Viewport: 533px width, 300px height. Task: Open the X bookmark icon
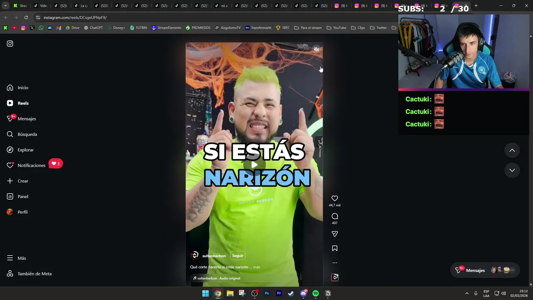click(x=32, y=28)
